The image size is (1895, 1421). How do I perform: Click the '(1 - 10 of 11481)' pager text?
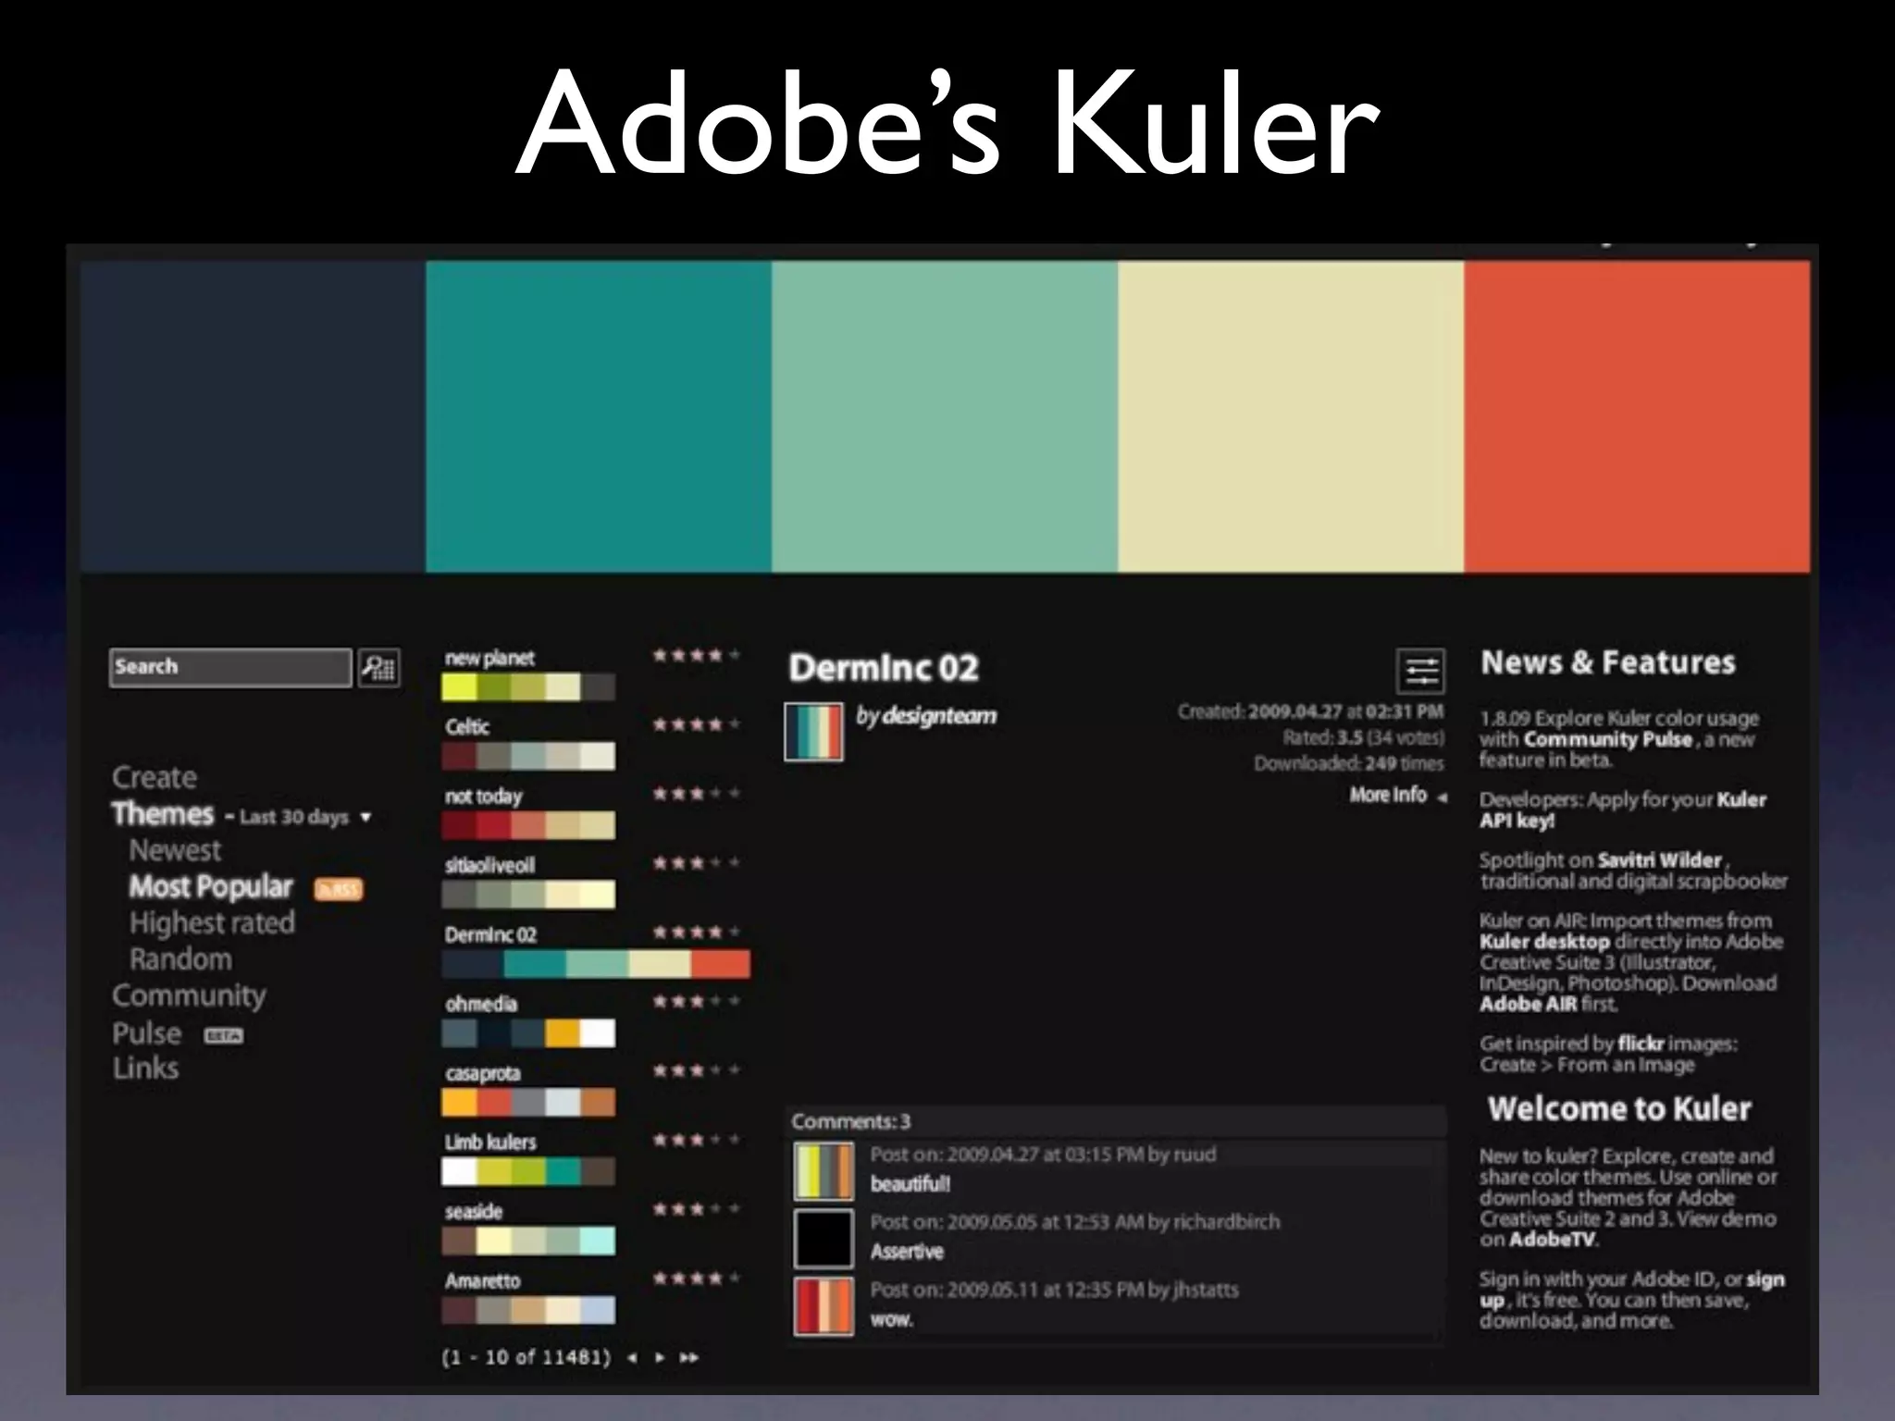click(526, 1357)
